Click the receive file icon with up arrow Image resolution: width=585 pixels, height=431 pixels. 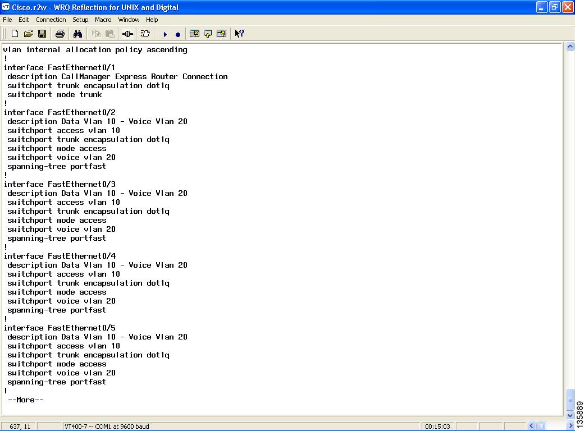208,34
